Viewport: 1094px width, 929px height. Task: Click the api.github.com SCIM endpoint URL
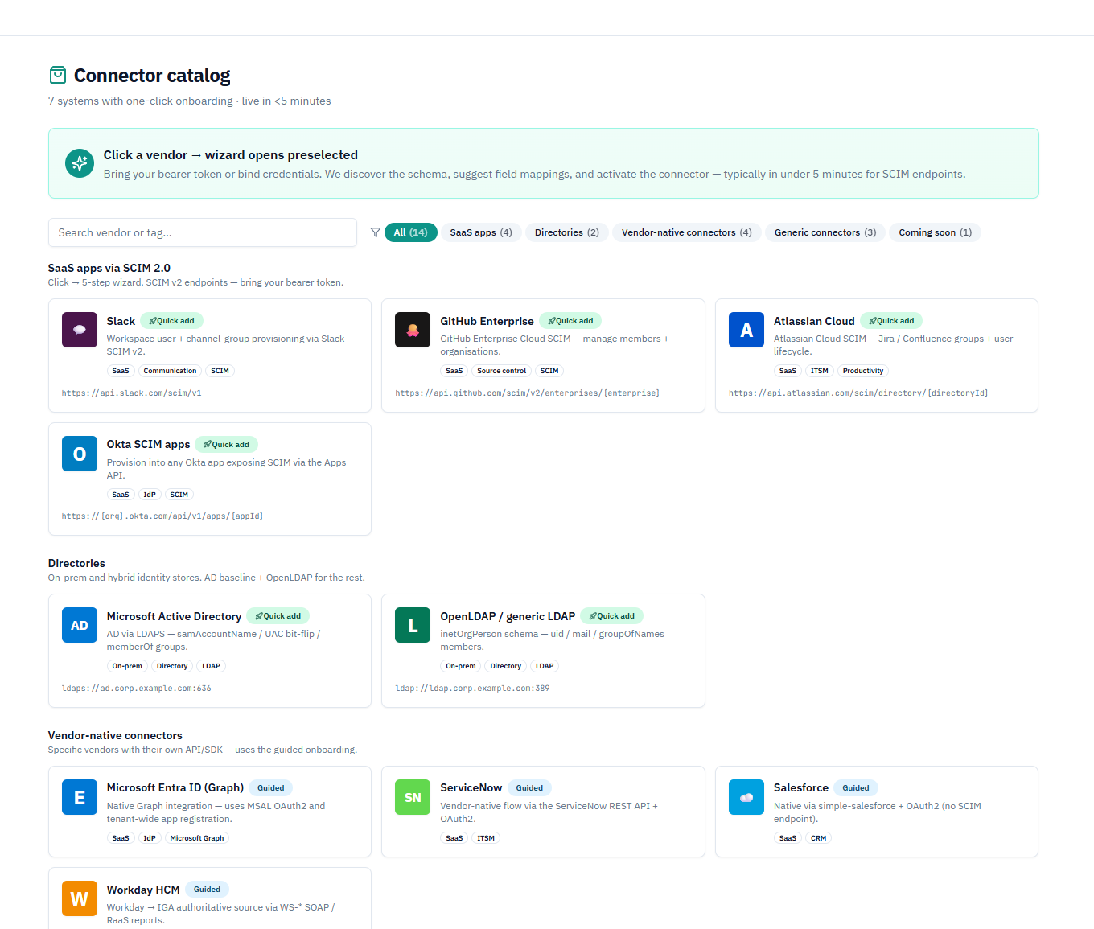coord(528,393)
